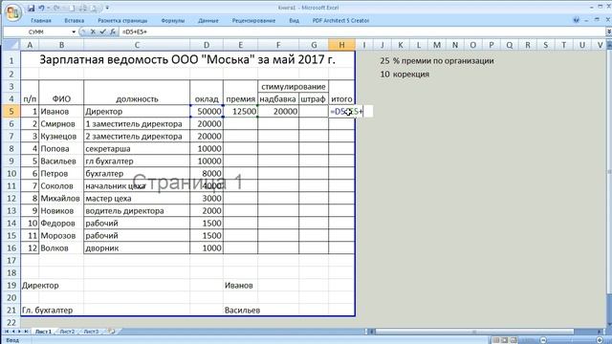
Task: Open the Customize Quick Access Toolbar dropdown
Action: coord(107,8)
